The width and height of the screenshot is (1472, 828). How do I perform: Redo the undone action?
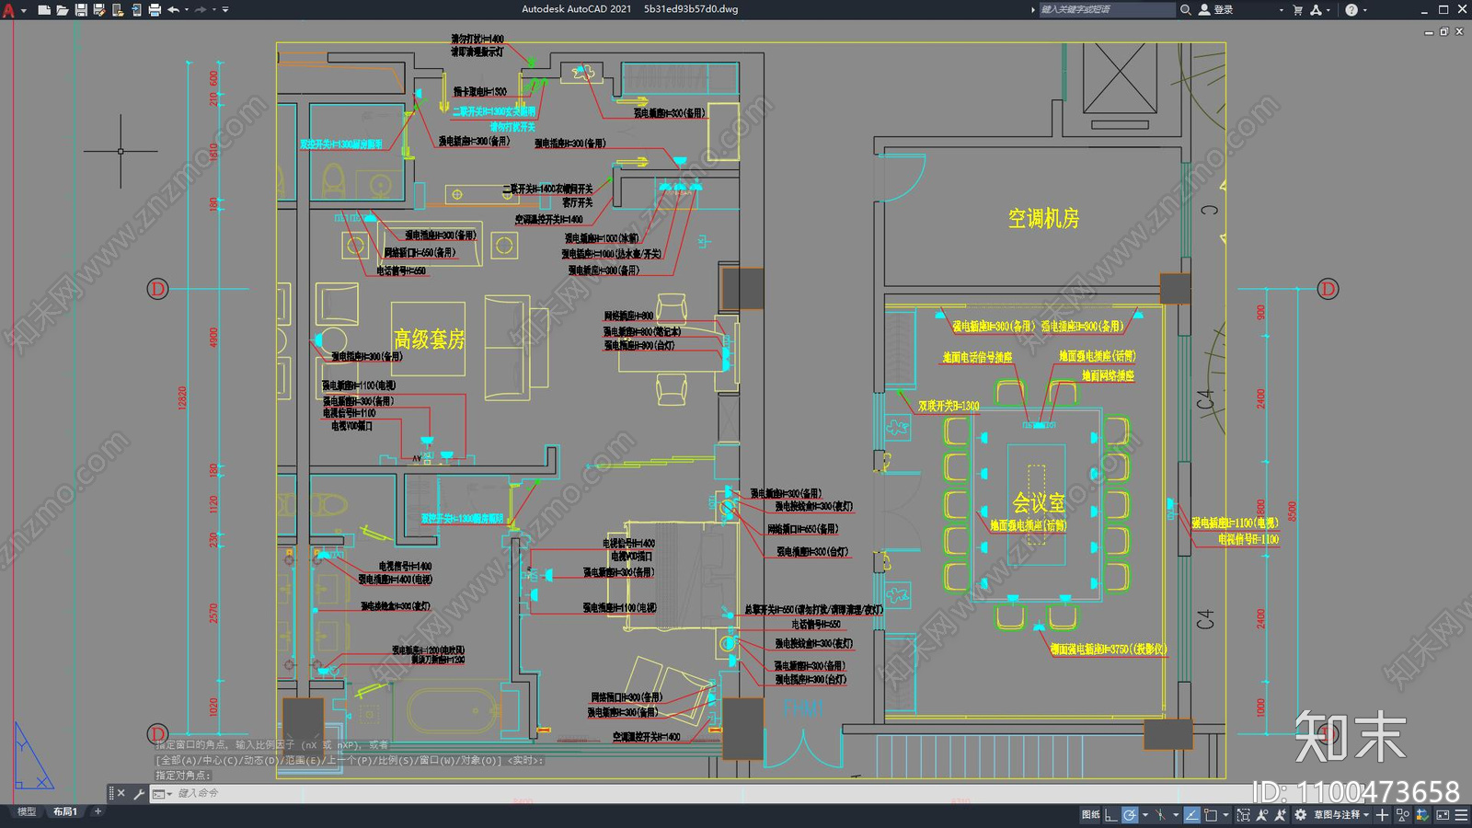(201, 10)
